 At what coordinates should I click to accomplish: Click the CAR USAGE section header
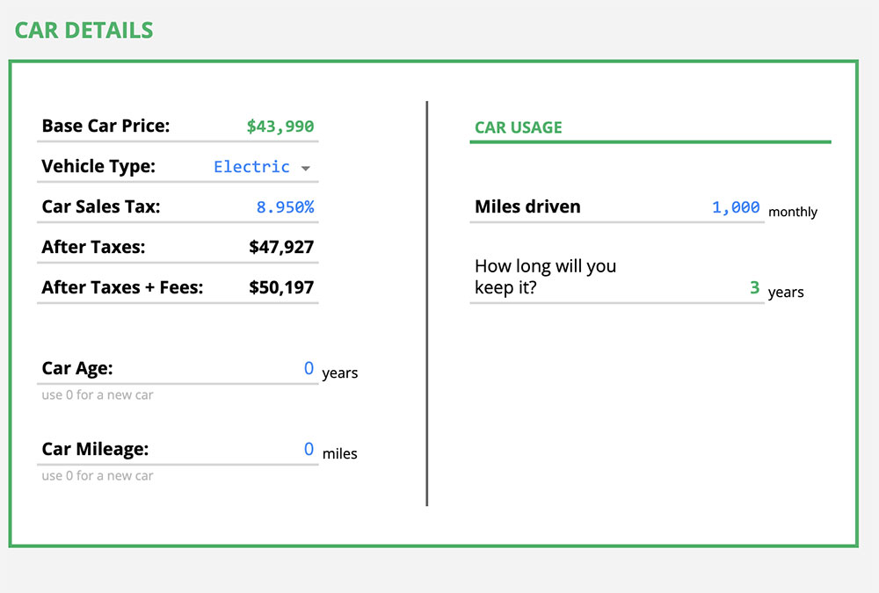[518, 127]
